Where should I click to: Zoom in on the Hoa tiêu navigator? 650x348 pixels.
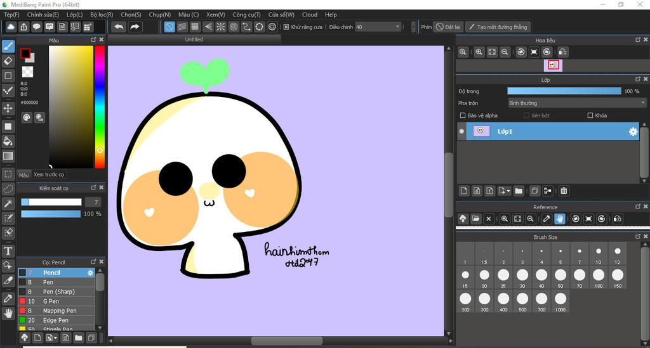[479, 52]
